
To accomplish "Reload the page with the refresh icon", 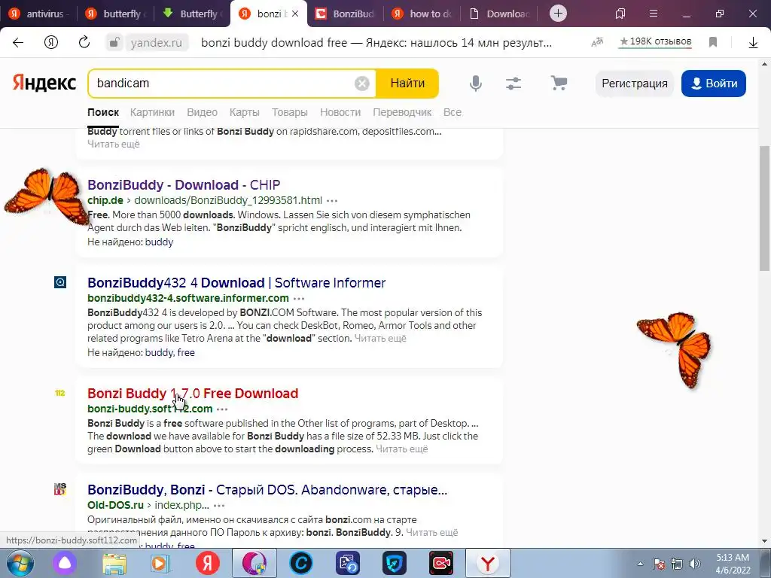I will [84, 42].
